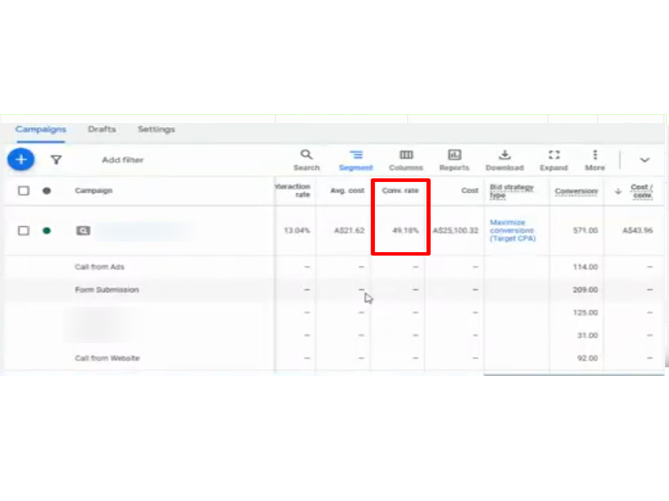Click the A$43.96 cost per conversion
This screenshot has height=501, width=669.
pos(638,230)
